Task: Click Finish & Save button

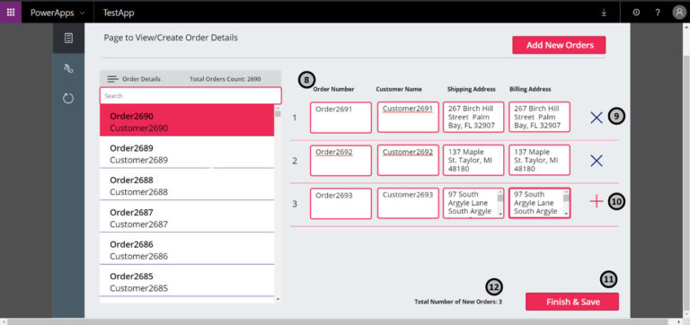Action: point(572,302)
